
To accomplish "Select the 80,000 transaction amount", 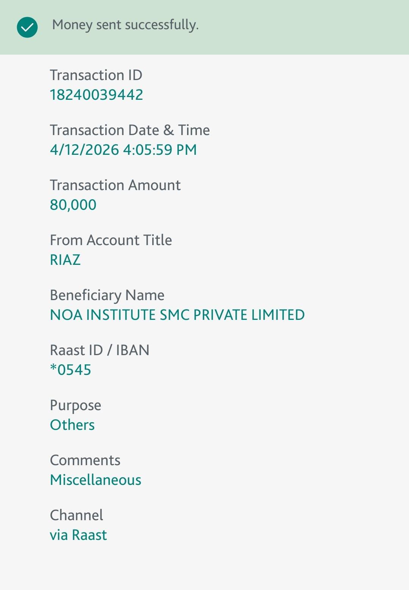I will click(x=73, y=205).
